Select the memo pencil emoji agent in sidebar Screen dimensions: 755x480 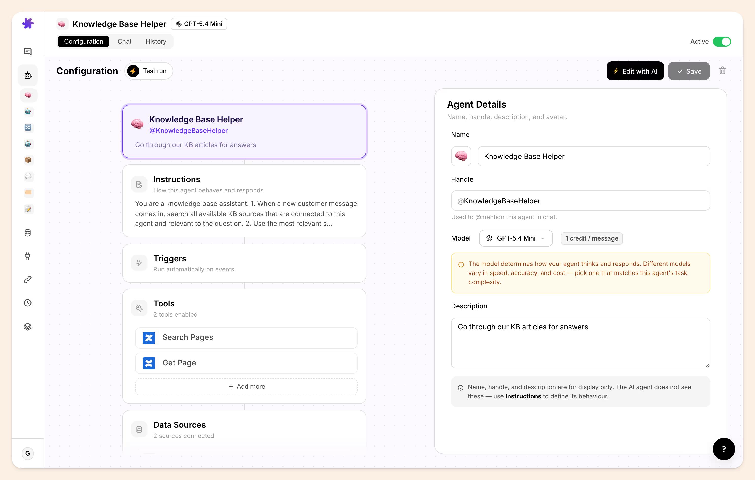coord(28,209)
